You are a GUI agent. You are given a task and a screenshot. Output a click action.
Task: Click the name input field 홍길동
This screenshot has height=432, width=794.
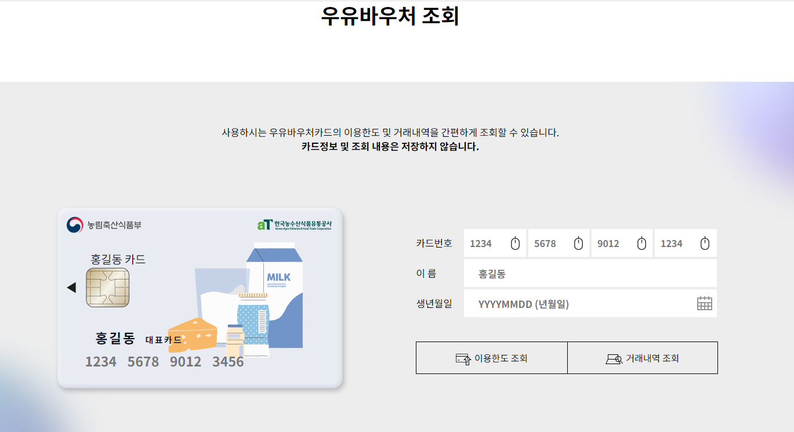[x=590, y=273]
